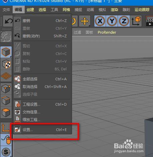
Task: Choose 删除 menu entry
Action: 42,69
